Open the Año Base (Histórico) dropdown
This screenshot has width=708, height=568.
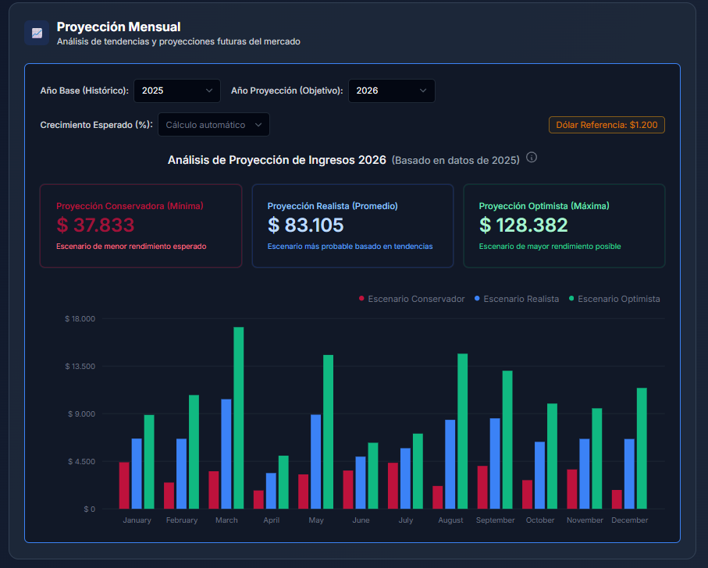coord(177,91)
